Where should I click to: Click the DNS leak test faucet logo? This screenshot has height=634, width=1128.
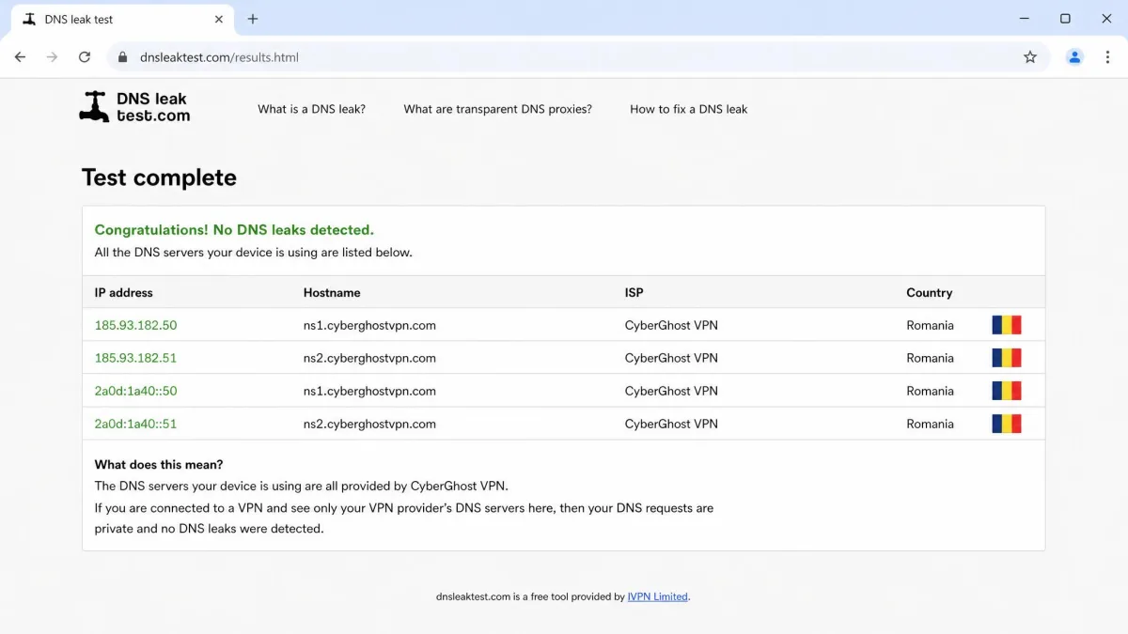point(134,107)
